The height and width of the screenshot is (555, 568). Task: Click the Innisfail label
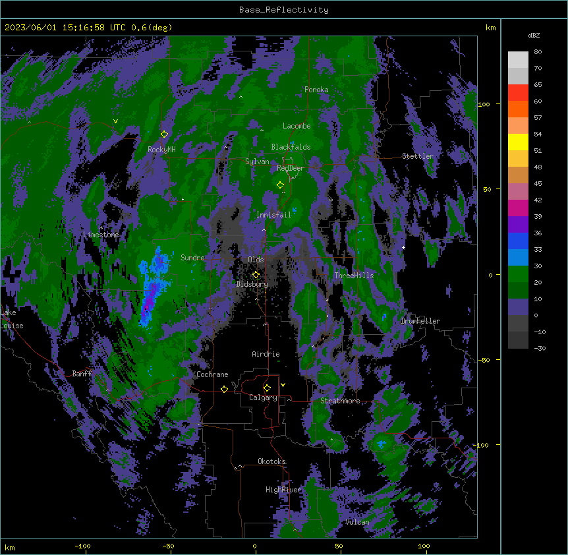(274, 215)
